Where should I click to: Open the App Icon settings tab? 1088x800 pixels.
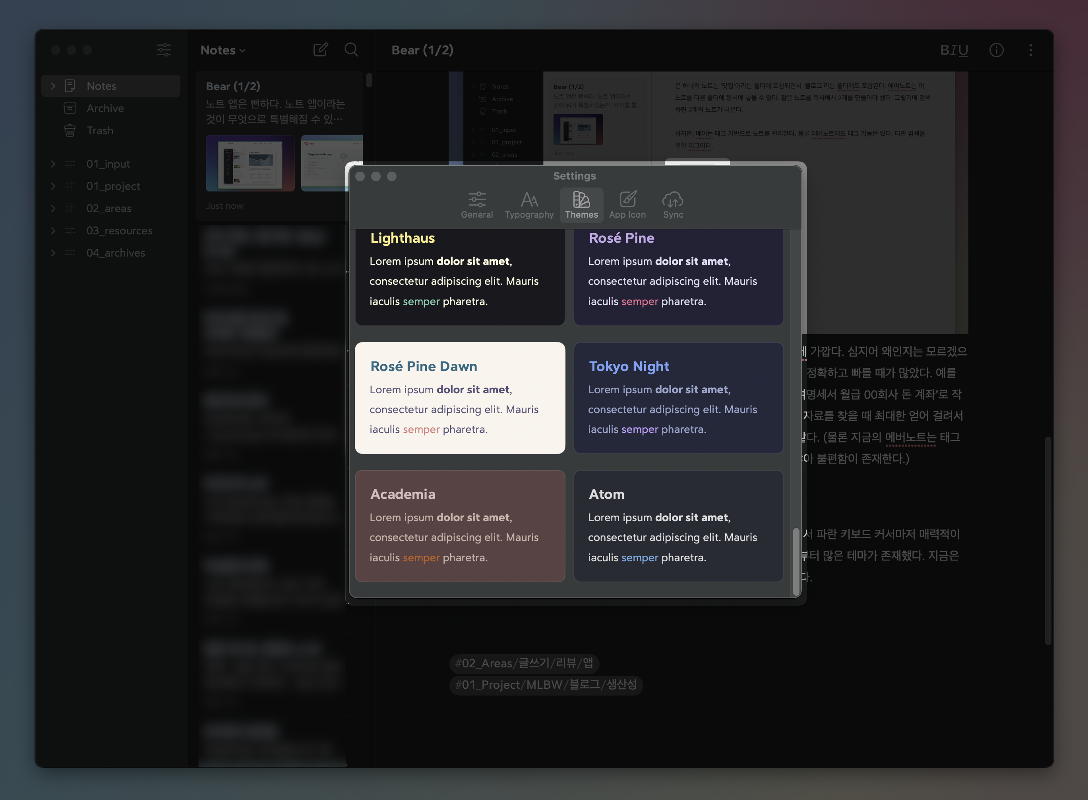click(x=627, y=205)
